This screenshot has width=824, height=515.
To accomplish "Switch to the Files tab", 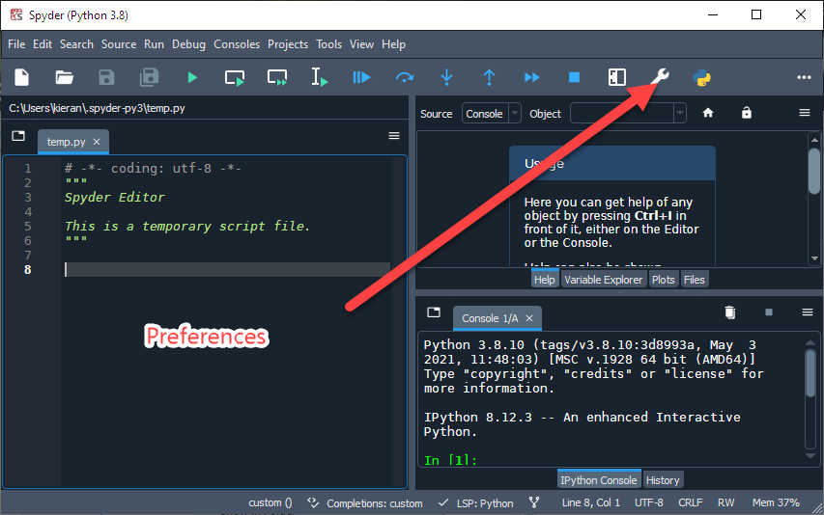I will 695,280.
